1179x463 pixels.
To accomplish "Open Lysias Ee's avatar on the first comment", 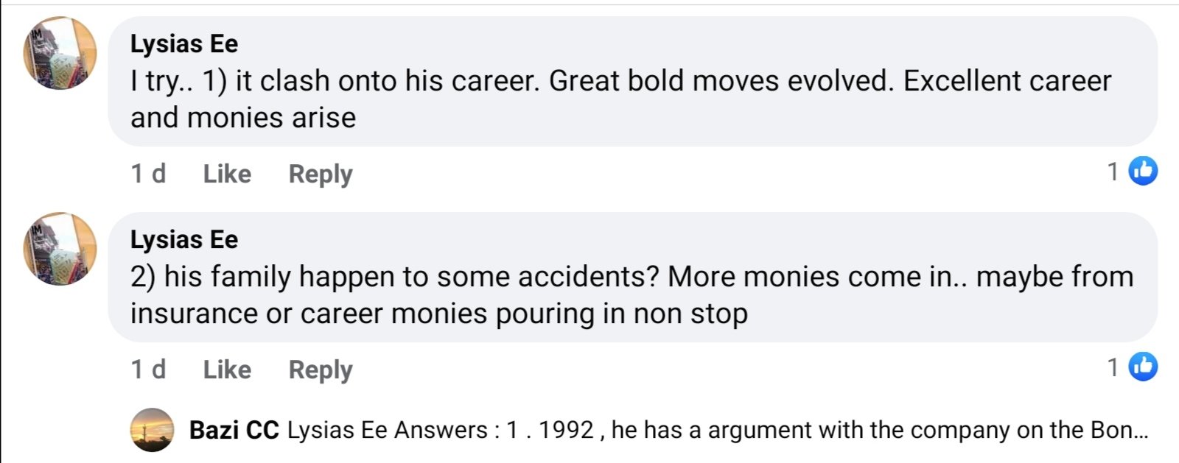I will (60, 53).
